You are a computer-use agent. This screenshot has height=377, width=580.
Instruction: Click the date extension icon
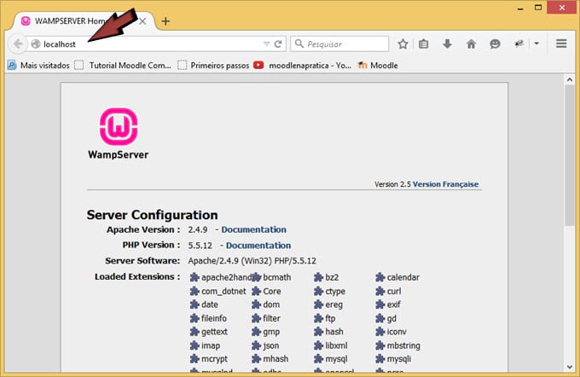[x=194, y=304]
